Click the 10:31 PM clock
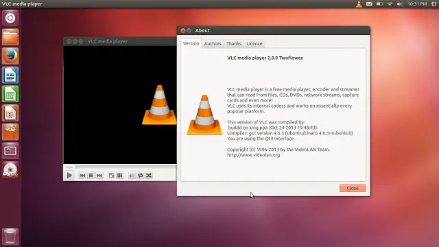Image resolution: width=439 pixels, height=247 pixels. [x=417, y=4]
